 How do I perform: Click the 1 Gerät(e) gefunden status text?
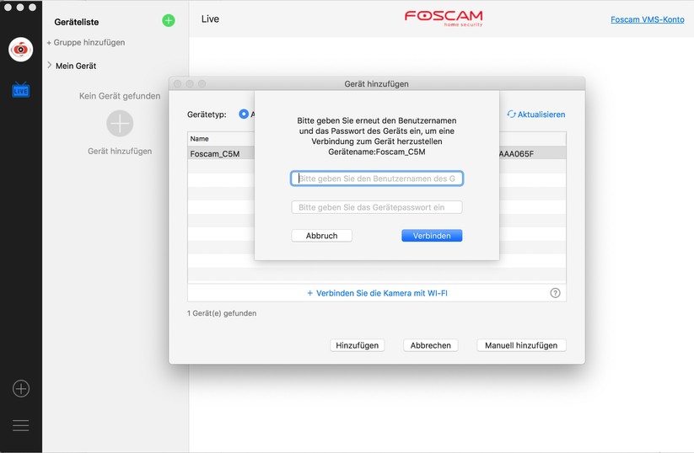pyautogui.click(x=222, y=313)
